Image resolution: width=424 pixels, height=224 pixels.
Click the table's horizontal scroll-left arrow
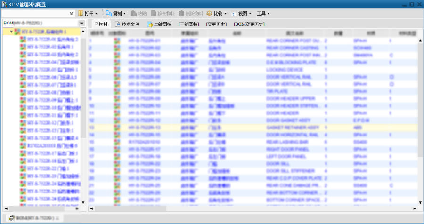tap(91, 208)
